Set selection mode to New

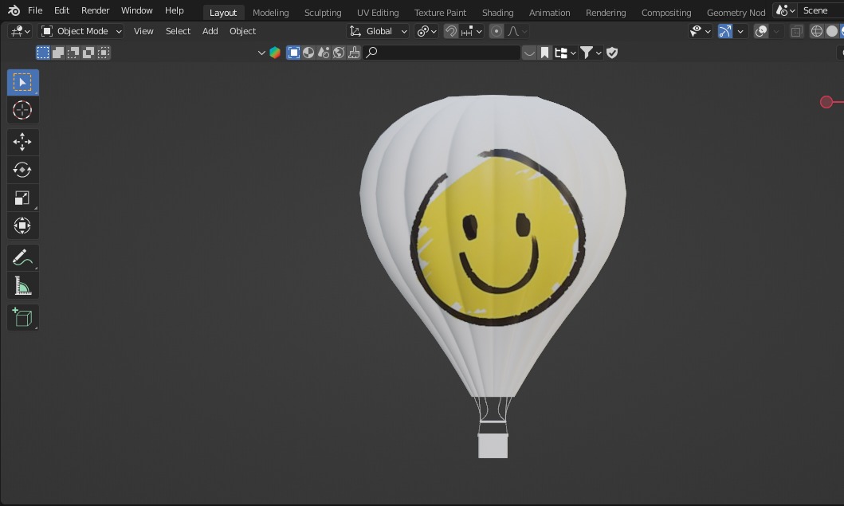42,53
